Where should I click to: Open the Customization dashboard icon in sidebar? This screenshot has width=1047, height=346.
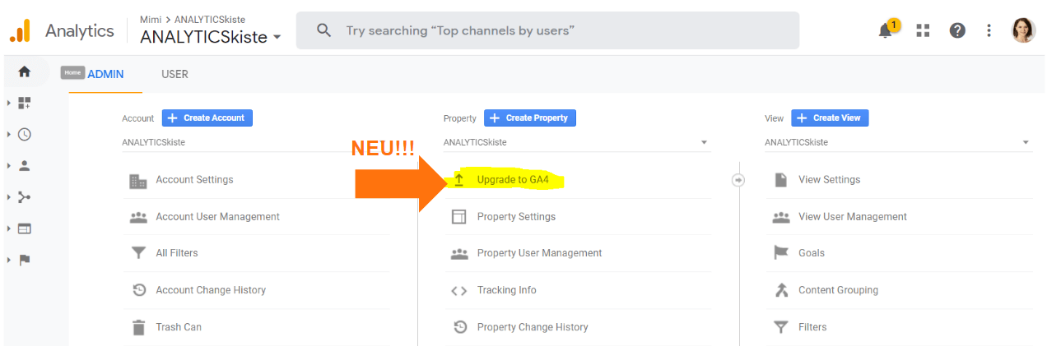pyautogui.click(x=24, y=103)
